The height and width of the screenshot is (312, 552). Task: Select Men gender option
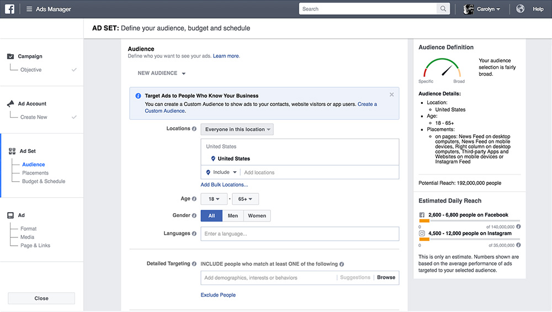(x=233, y=215)
